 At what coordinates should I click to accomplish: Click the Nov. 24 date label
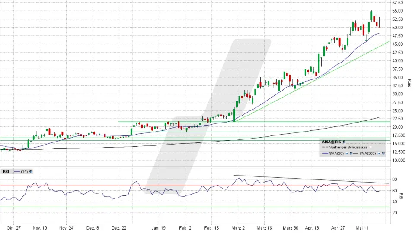coord(66,228)
